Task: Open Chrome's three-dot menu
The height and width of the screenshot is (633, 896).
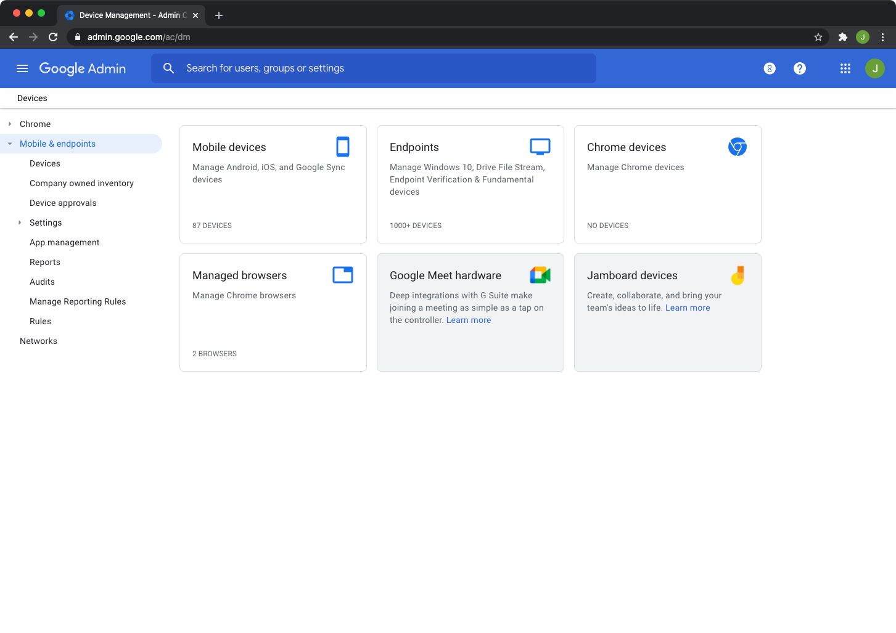Action: pos(882,37)
